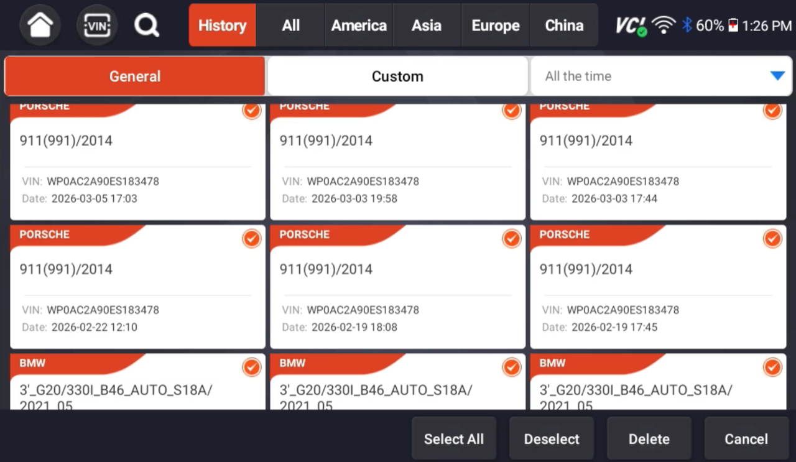
Task: Click PORSCHE header on 2026-02-22 12:10 card
Action: pos(44,234)
